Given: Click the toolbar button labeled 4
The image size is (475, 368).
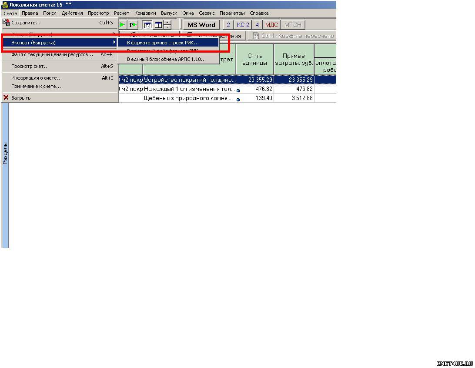Looking at the screenshot, I should coord(257,25).
